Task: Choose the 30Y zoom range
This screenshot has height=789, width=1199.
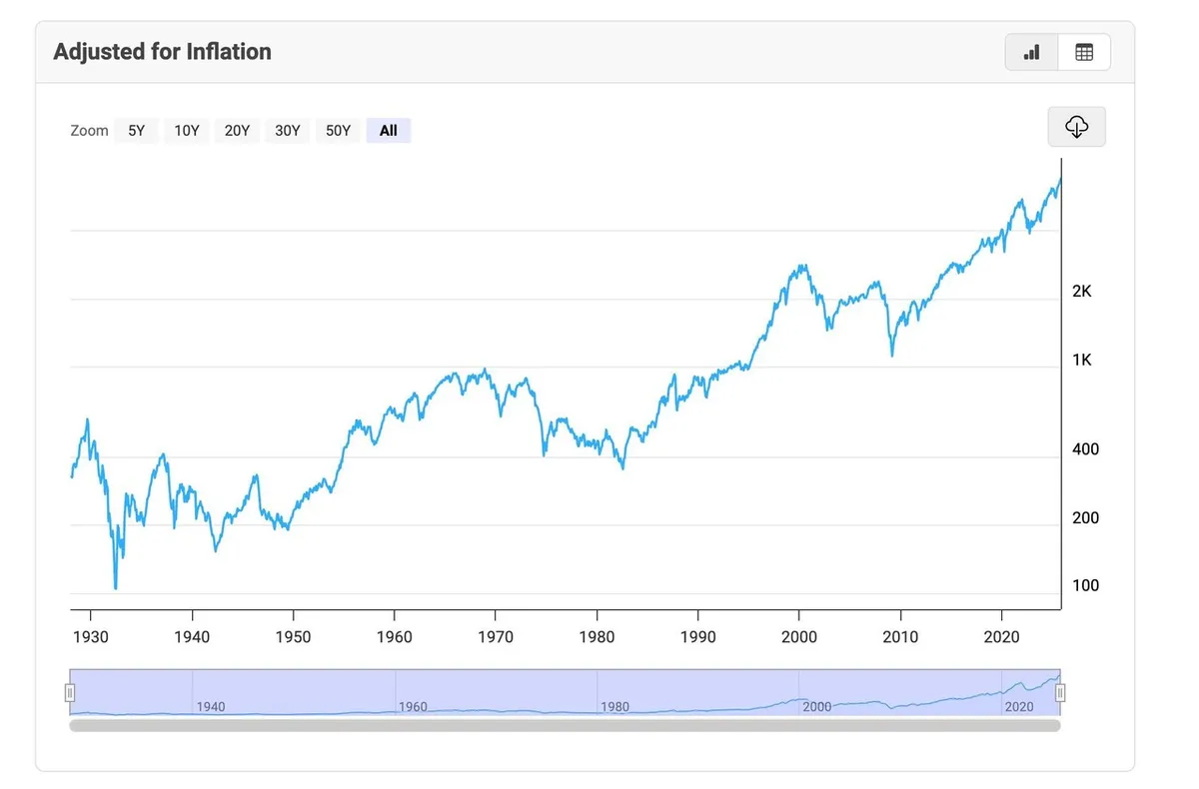Action: [288, 131]
